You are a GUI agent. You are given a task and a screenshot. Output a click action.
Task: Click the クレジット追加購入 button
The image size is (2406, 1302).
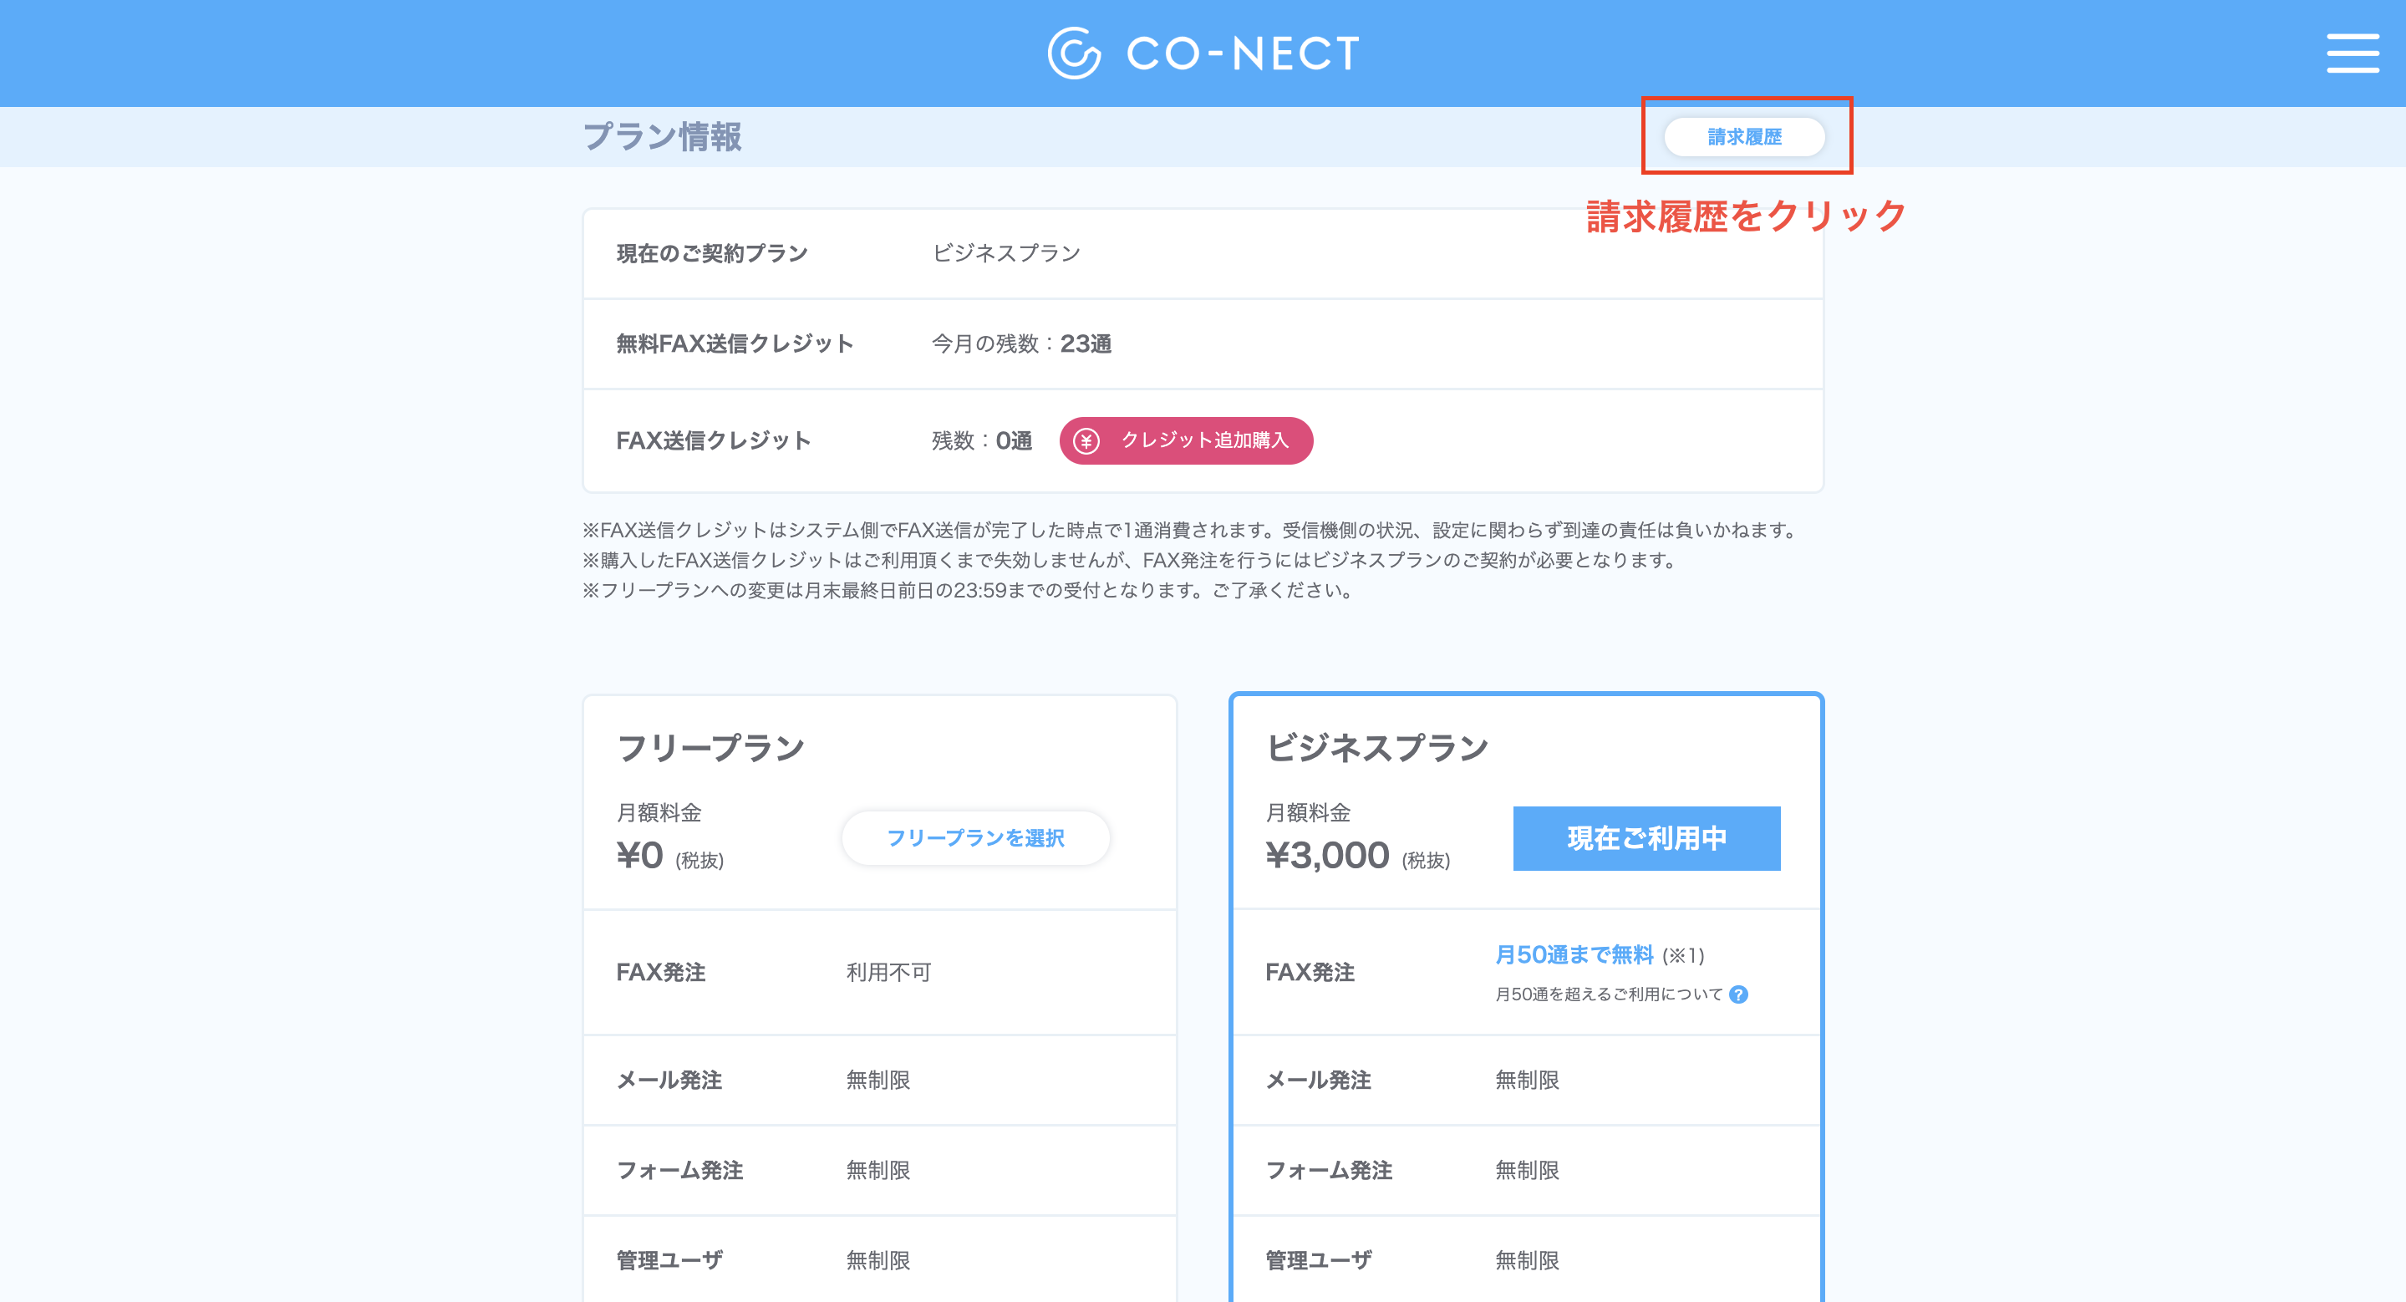click(x=1186, y=440)
